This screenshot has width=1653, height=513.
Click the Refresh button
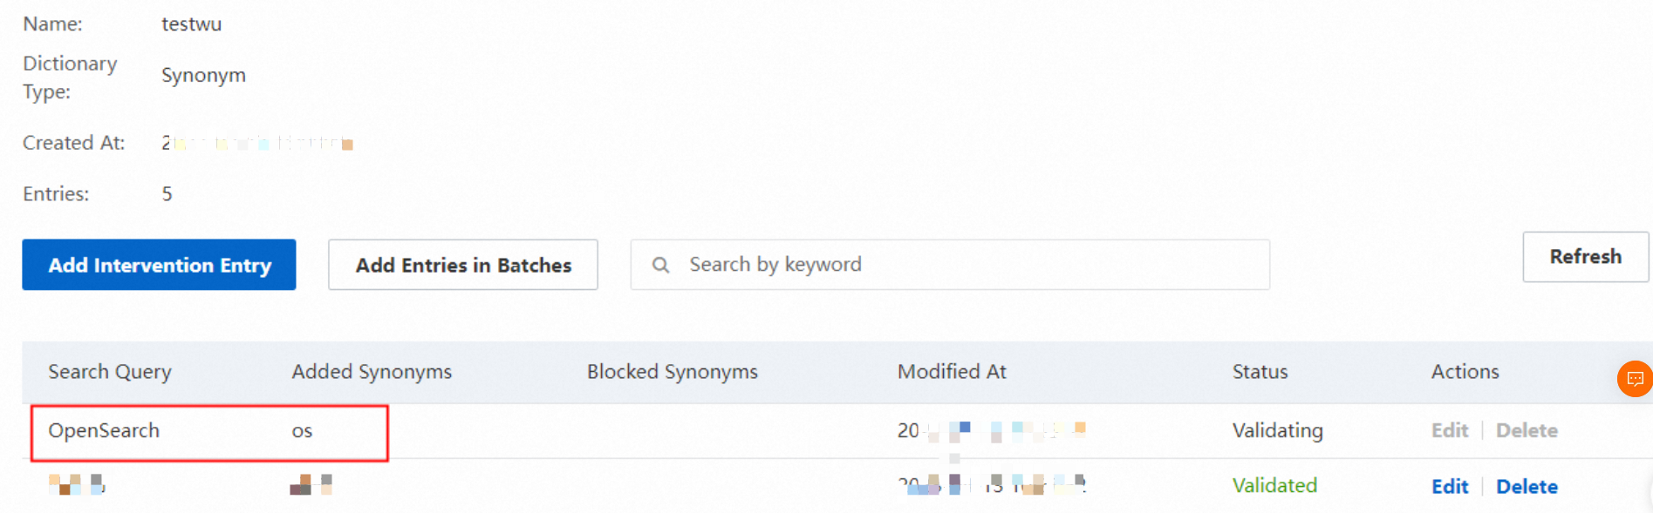1585,257
